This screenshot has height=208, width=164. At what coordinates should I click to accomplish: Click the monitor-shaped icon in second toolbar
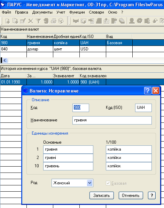pos(84,21)
